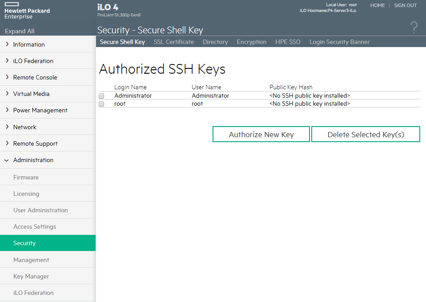Click the Virtual Media menu label
Screen dimensions: 426x302
(31, 94)
